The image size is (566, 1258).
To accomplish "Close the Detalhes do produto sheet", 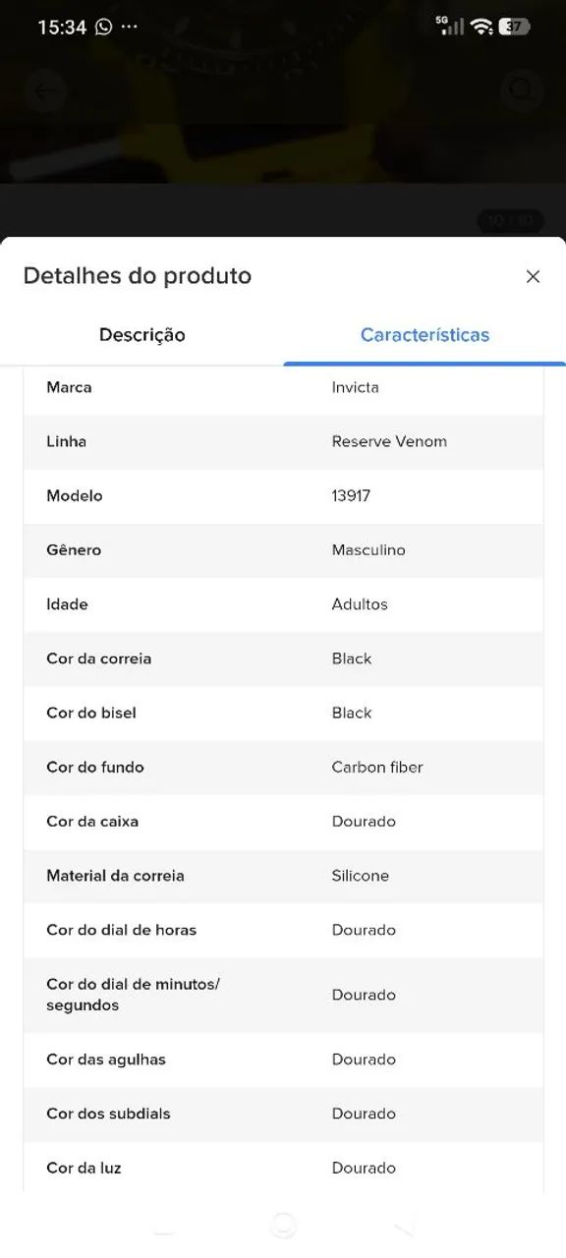I will point(533,276).
